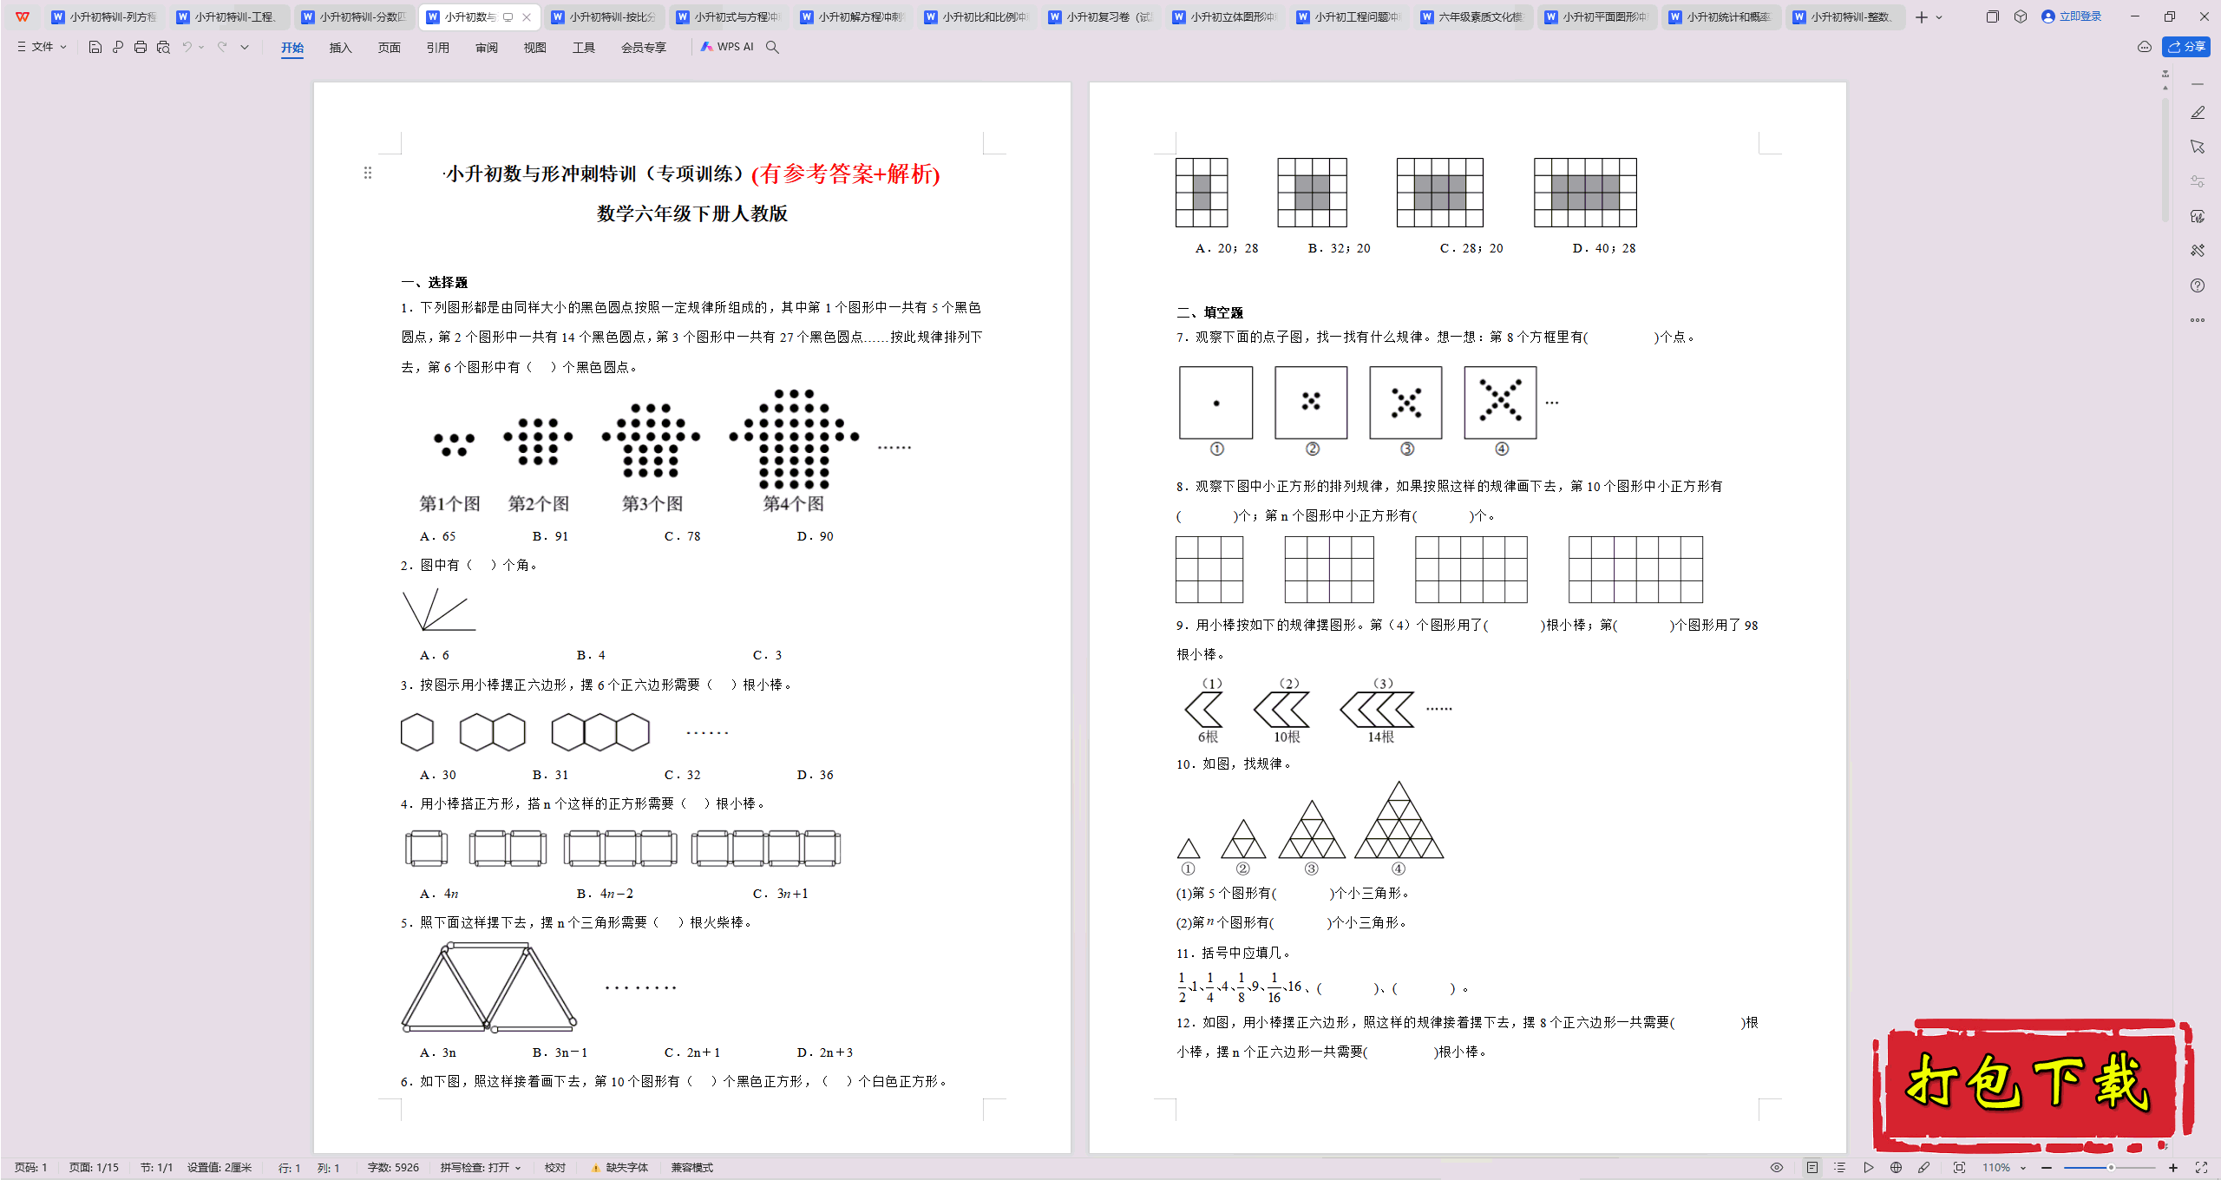The width and height of the screenshot is (2221, 1180).
Task: Click the zoom slider handle
Action: pyautogui.click(x=2111, y=1168)
